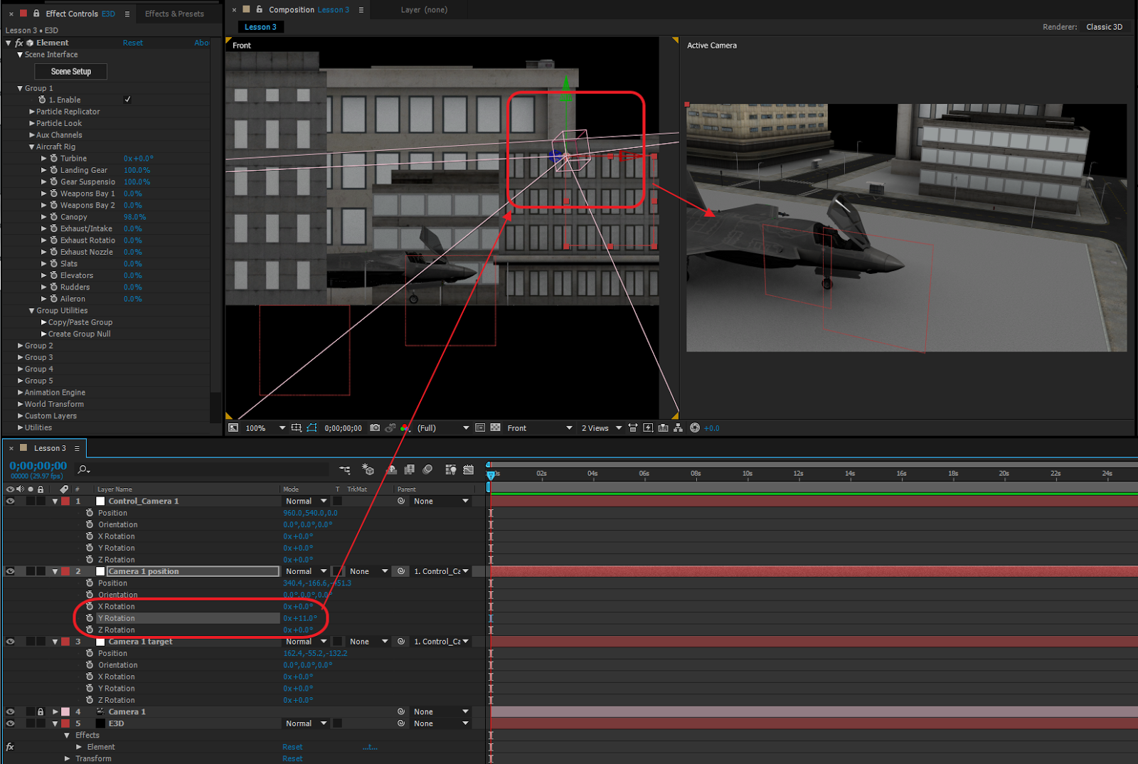Toggle the transparency grid in the viewer
The width and height of the screenshot is (1138, 764).
coord(496,428)
